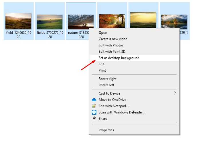This screenshot has height=149, width=212.
Task: Click the Share arrow icon
Action: tap(94, 119)
